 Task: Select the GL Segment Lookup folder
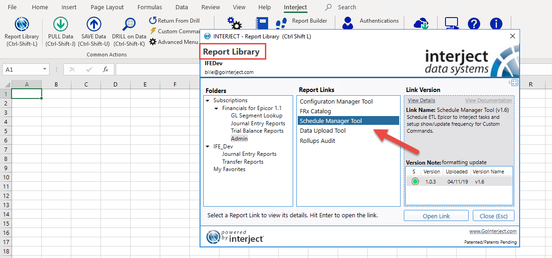click(x=257, y=116)
